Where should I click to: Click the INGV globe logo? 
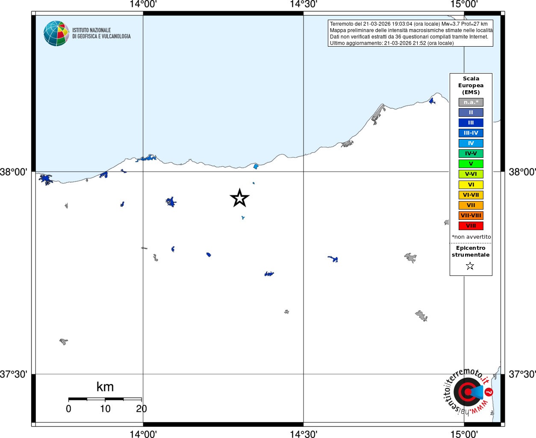coord(56,33)
